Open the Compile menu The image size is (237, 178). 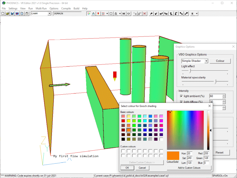[66, 8]
